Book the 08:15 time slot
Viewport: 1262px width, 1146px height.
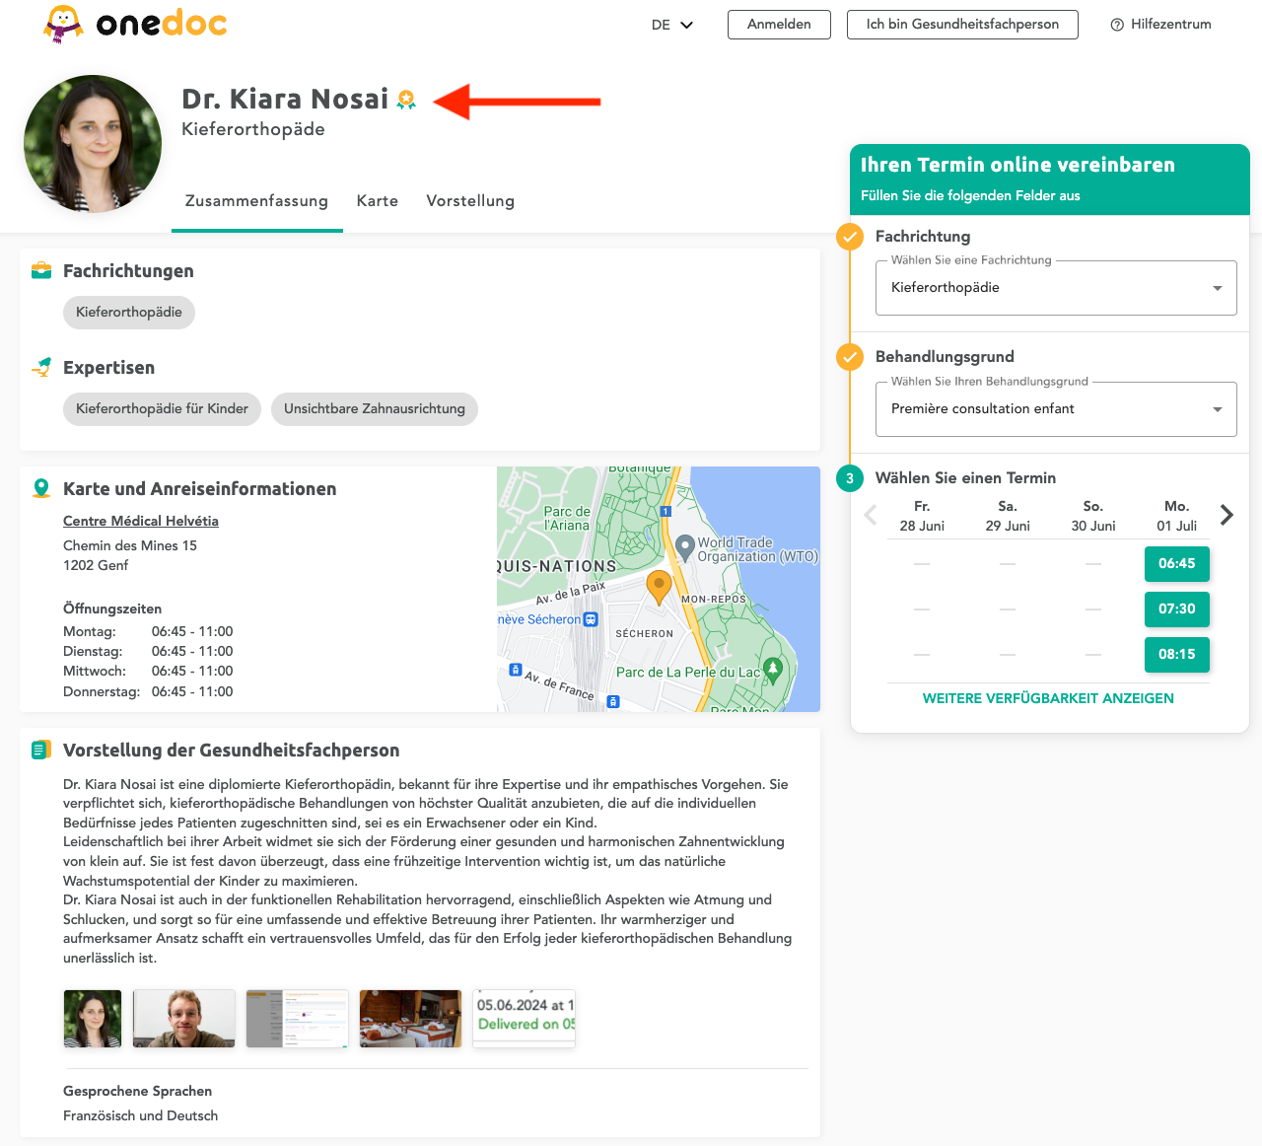[1176, 655]
